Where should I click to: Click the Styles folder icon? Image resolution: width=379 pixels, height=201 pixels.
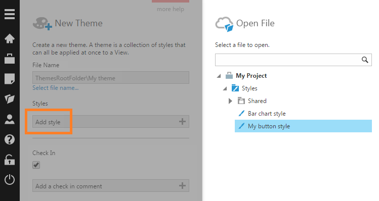(x=235, y=88)
